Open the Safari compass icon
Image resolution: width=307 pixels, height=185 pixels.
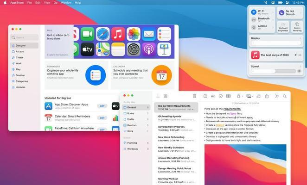[103, 34]
